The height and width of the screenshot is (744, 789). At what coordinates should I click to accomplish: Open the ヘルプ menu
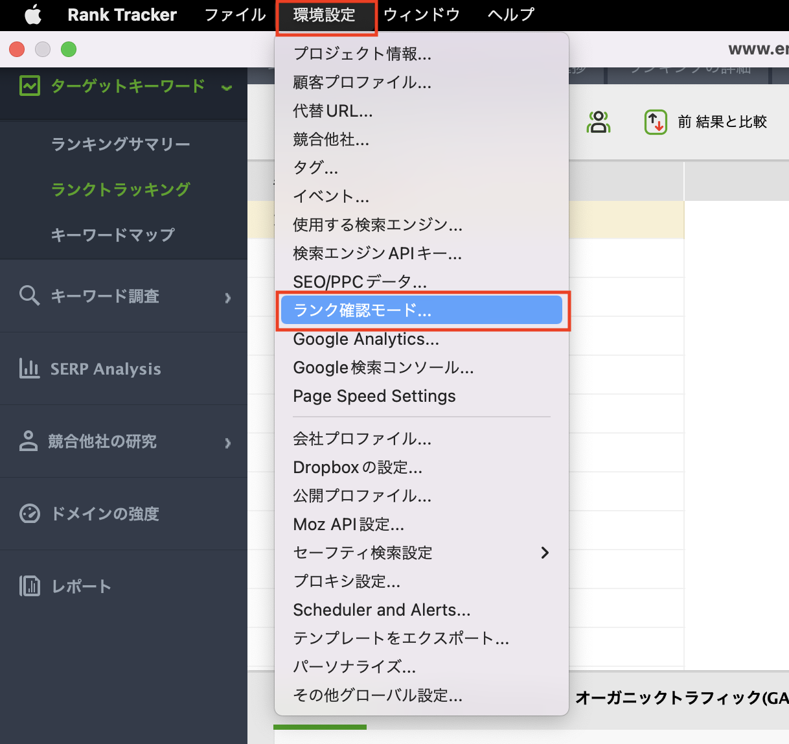[511, 14]
